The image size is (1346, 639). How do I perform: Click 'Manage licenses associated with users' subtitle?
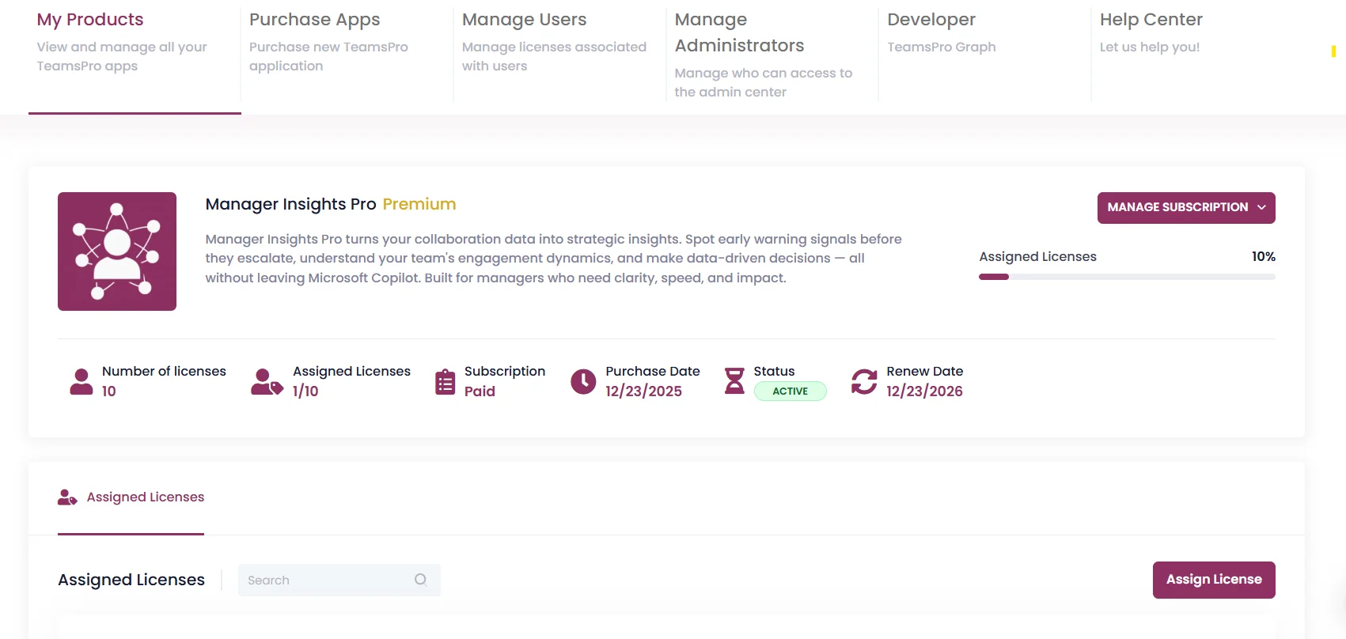tap(554, 57)
